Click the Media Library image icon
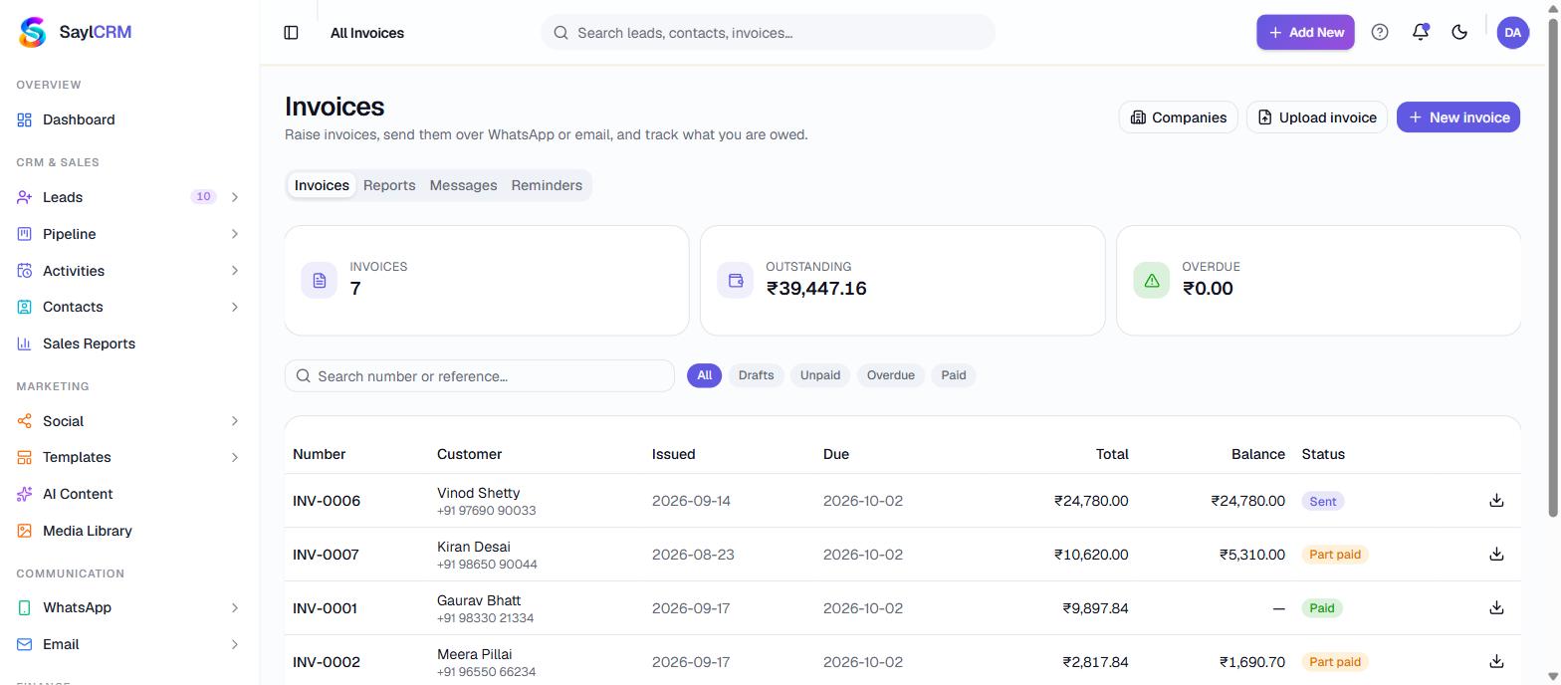1561x685 pixels. (x=24, y=531)
